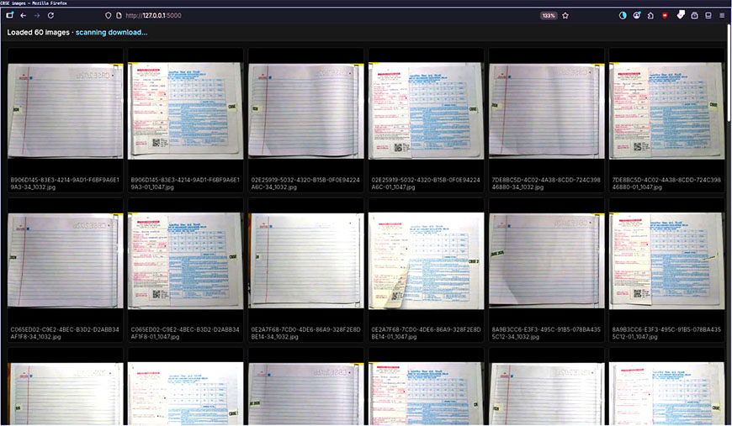Open the tracking protection shield icon
This screenshot has height=426, width=732.
[x=109, y=15]
